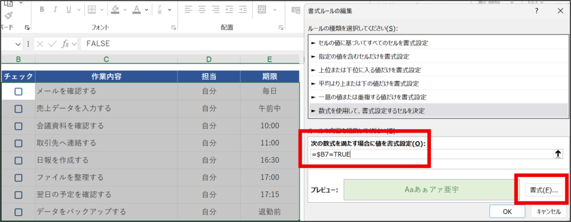Open the font color dropdown arrow
Viewport: 571px width, 222px height.
[146, 10]
